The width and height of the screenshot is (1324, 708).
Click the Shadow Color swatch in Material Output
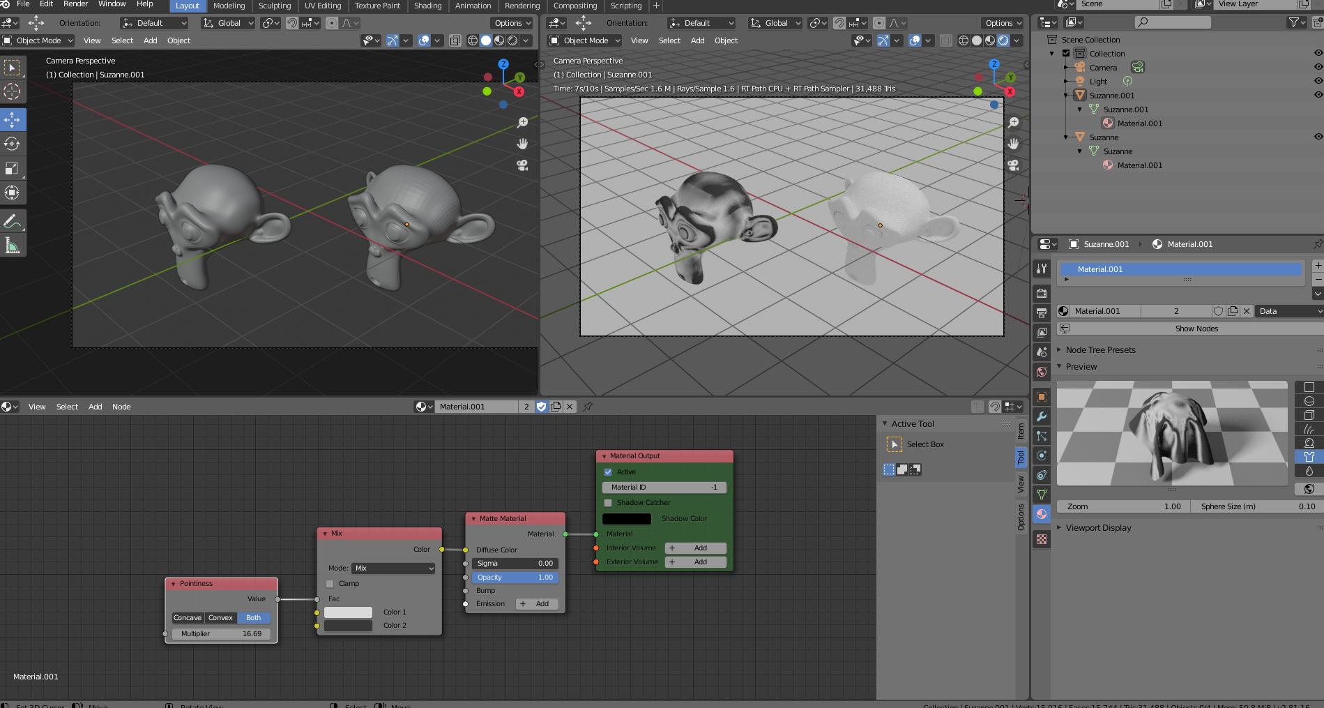(626, 518)
